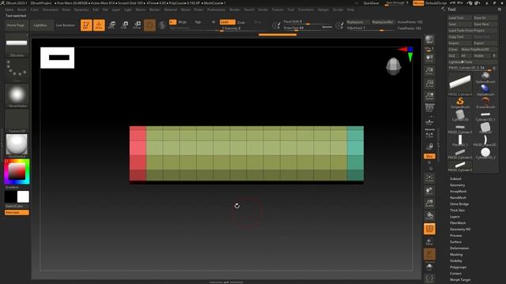This screenshot has width=506, height=284.
Task: Open the Alpha menu
Action: [9, 9]
